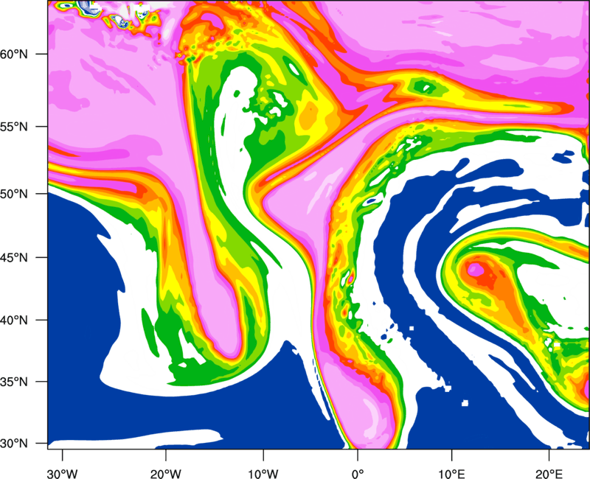
Task: Click the 30°N latitude label
Action: pos(14,444)
